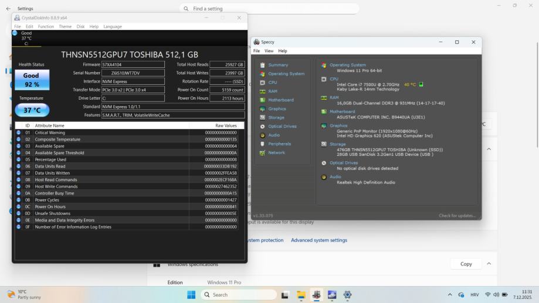Select Motherboard in the Speccy sidebar
The height and width of the screenshot is (303, 539).
click(x=281, y=100)
